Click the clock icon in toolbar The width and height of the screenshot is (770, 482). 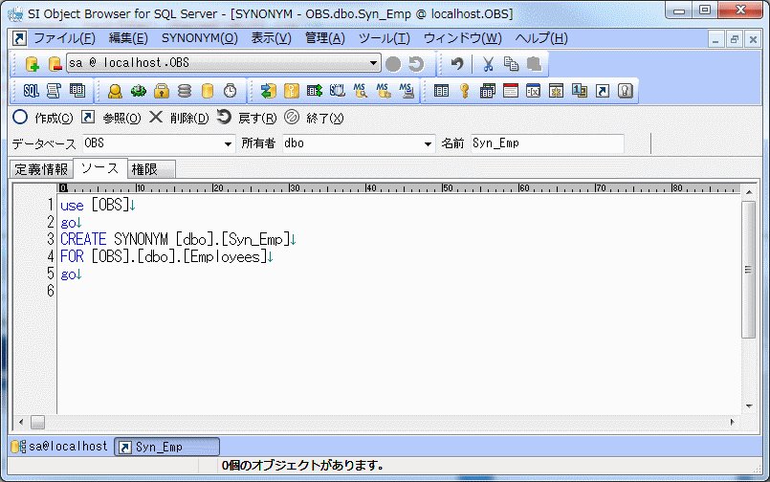click(231, 91)
